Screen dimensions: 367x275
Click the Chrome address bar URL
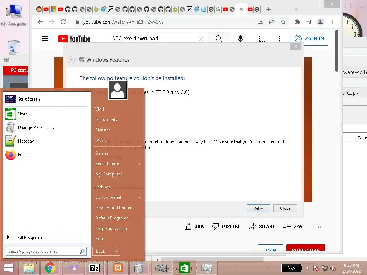pyautogui.click(x=123, y=22)
